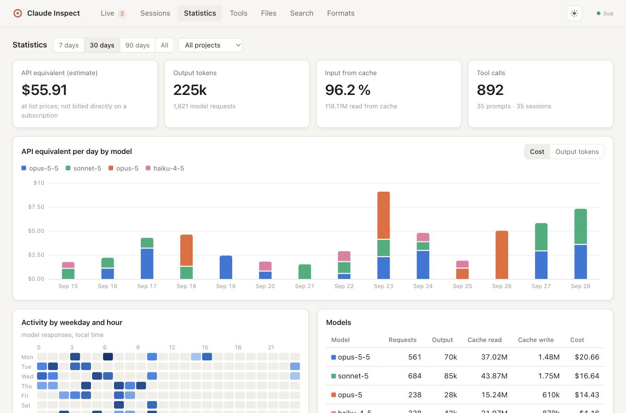Select the All time range
The width and height of the screenshot is (626, 413).
(x=164, y=45)
